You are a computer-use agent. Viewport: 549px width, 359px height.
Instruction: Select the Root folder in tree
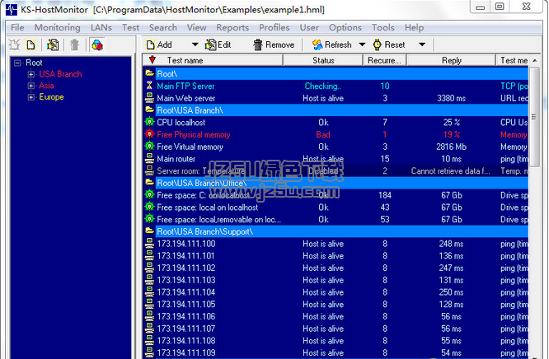(x=34, y=63)
